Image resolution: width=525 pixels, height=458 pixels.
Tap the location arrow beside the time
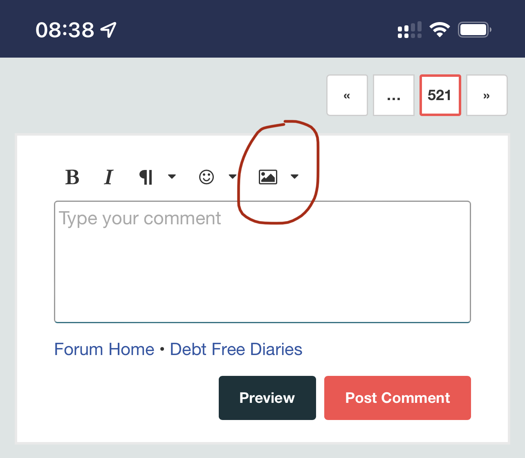tap(108, 30)
